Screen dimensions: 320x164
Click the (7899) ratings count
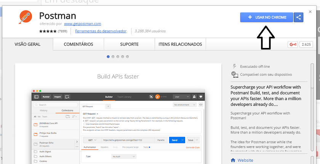pyautogui.click(x=62, y=31)
